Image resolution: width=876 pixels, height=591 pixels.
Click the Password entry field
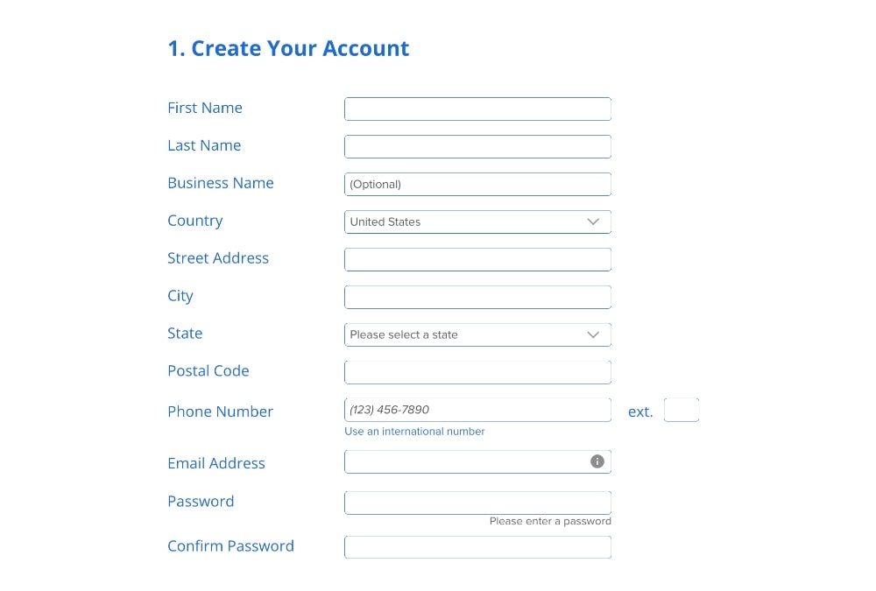tap(477, 503)
